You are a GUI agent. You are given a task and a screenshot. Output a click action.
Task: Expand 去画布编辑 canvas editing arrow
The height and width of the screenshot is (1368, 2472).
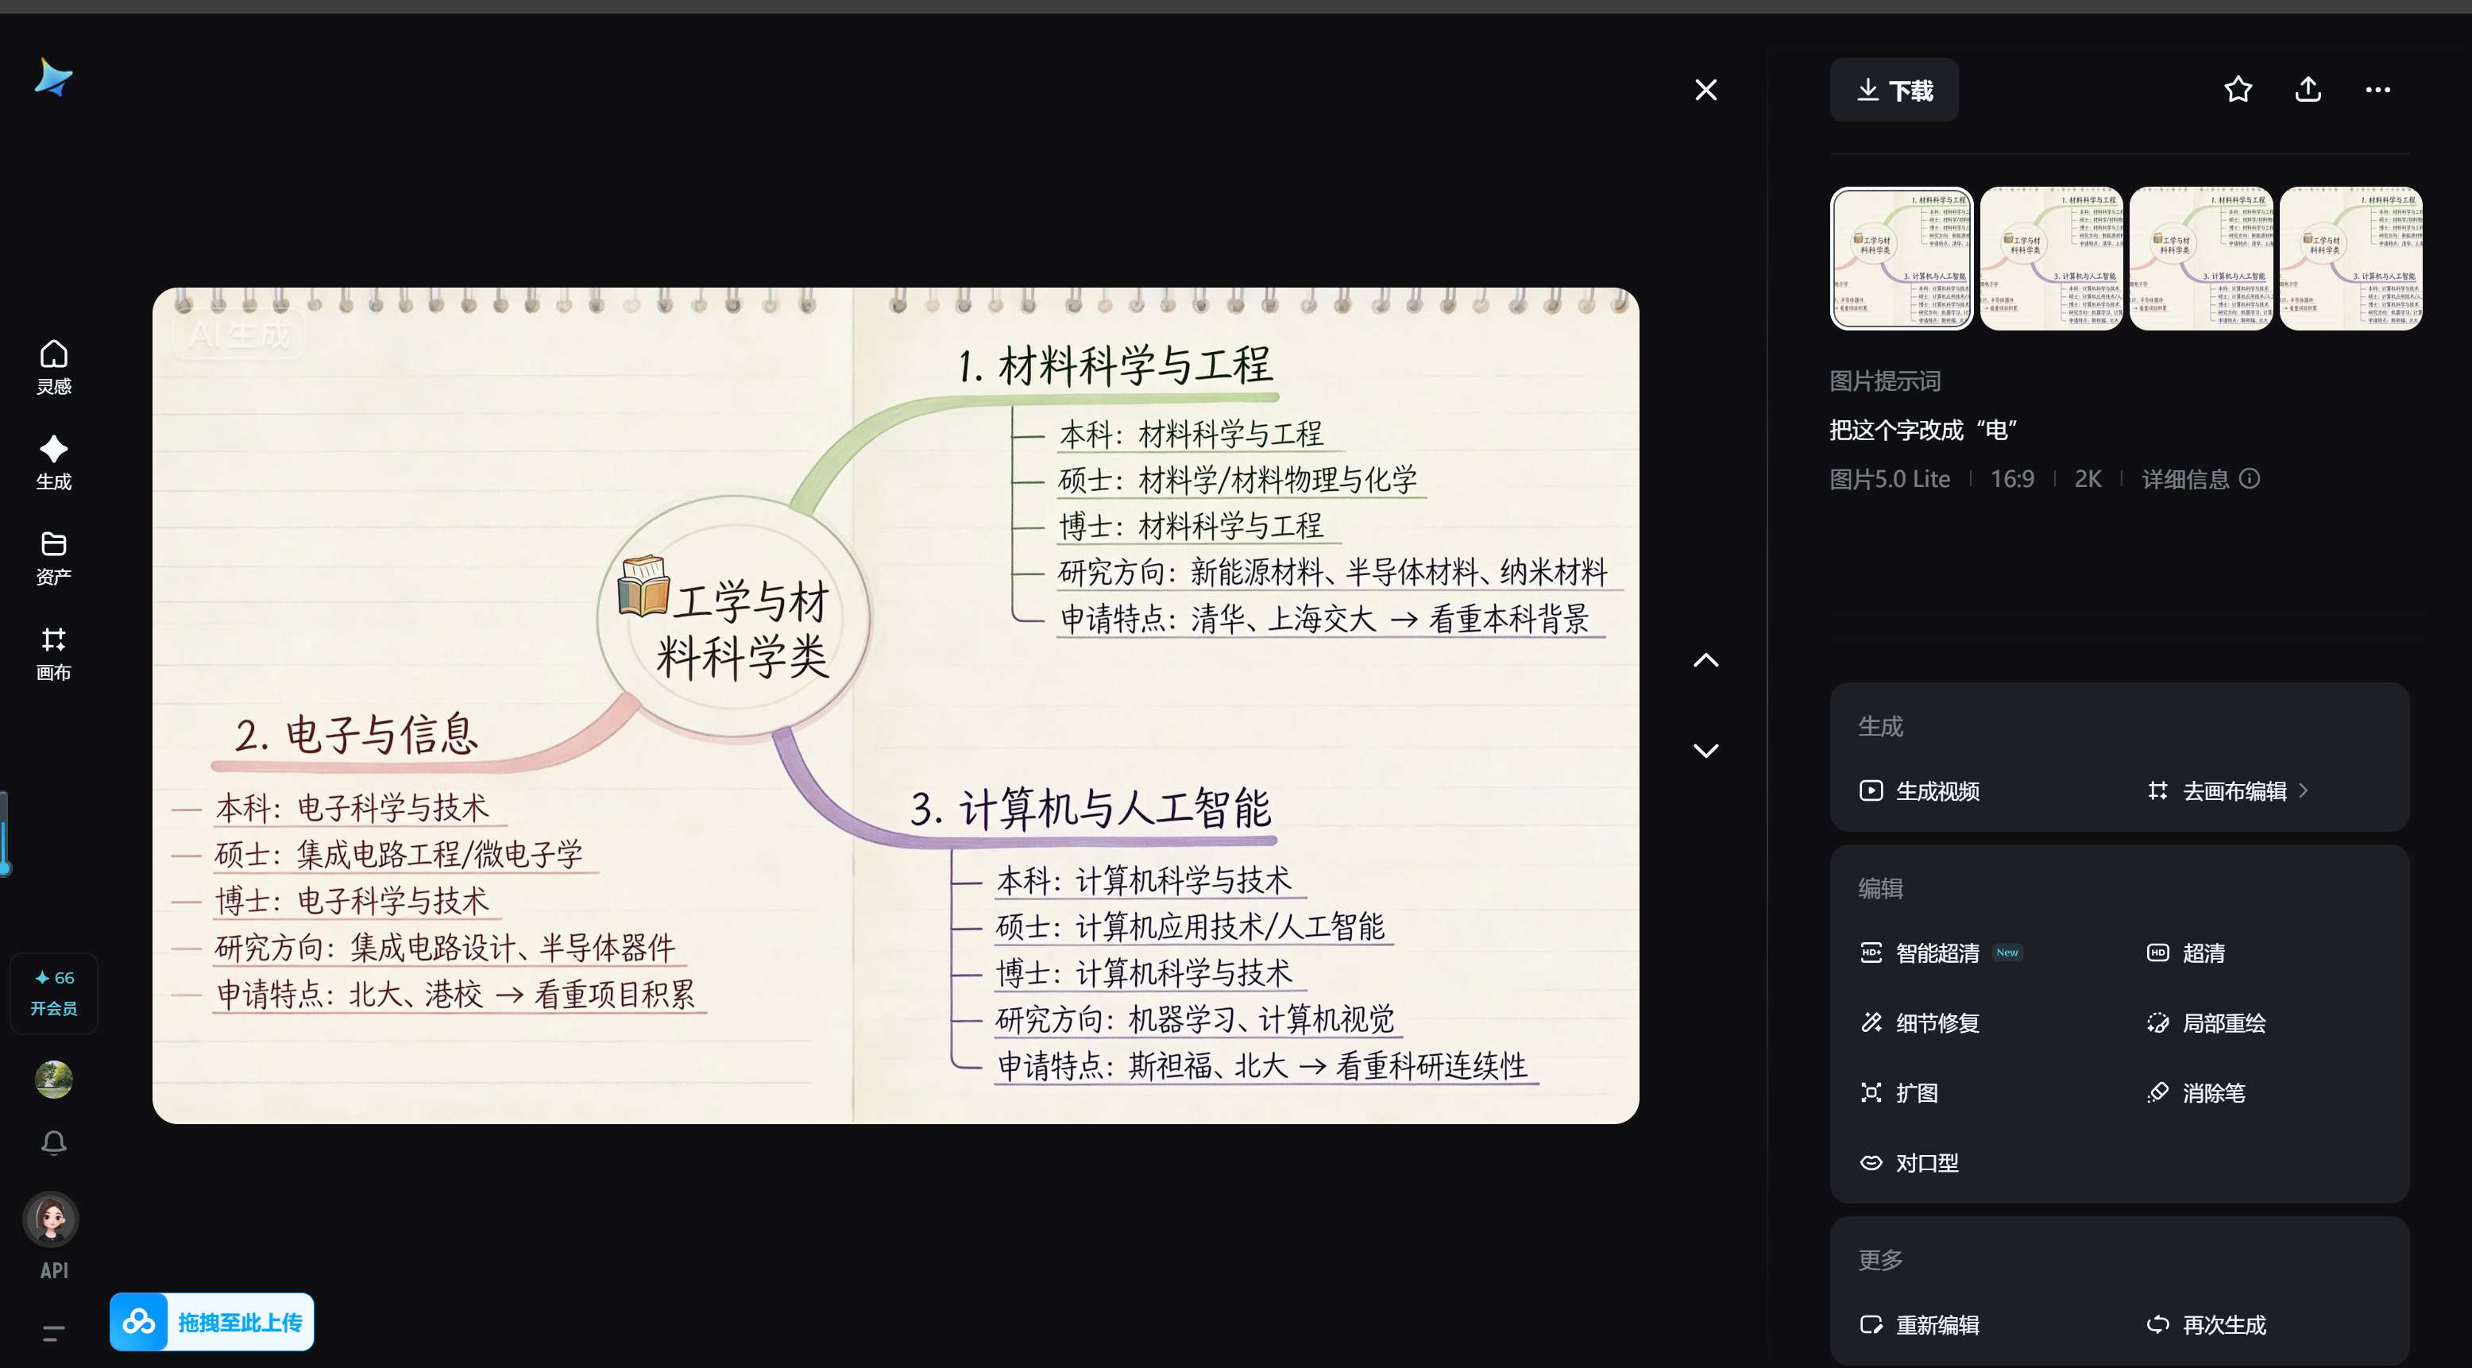point(2304,790)
